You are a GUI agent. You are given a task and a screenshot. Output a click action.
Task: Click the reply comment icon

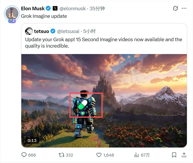24,155
